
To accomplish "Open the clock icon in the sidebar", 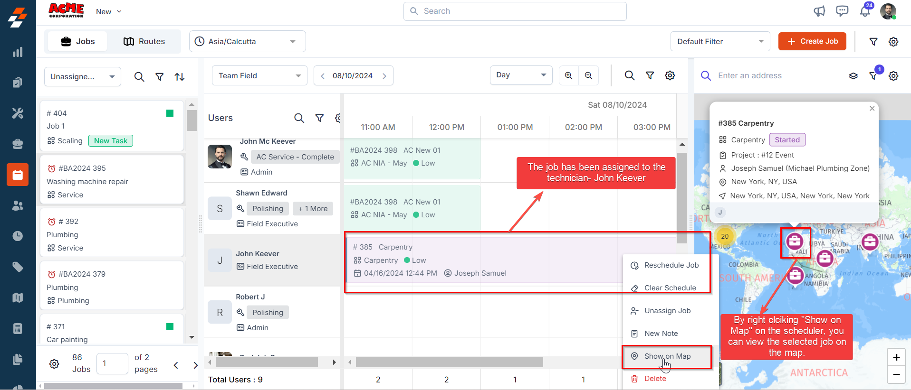I will (x=18, y=236).
